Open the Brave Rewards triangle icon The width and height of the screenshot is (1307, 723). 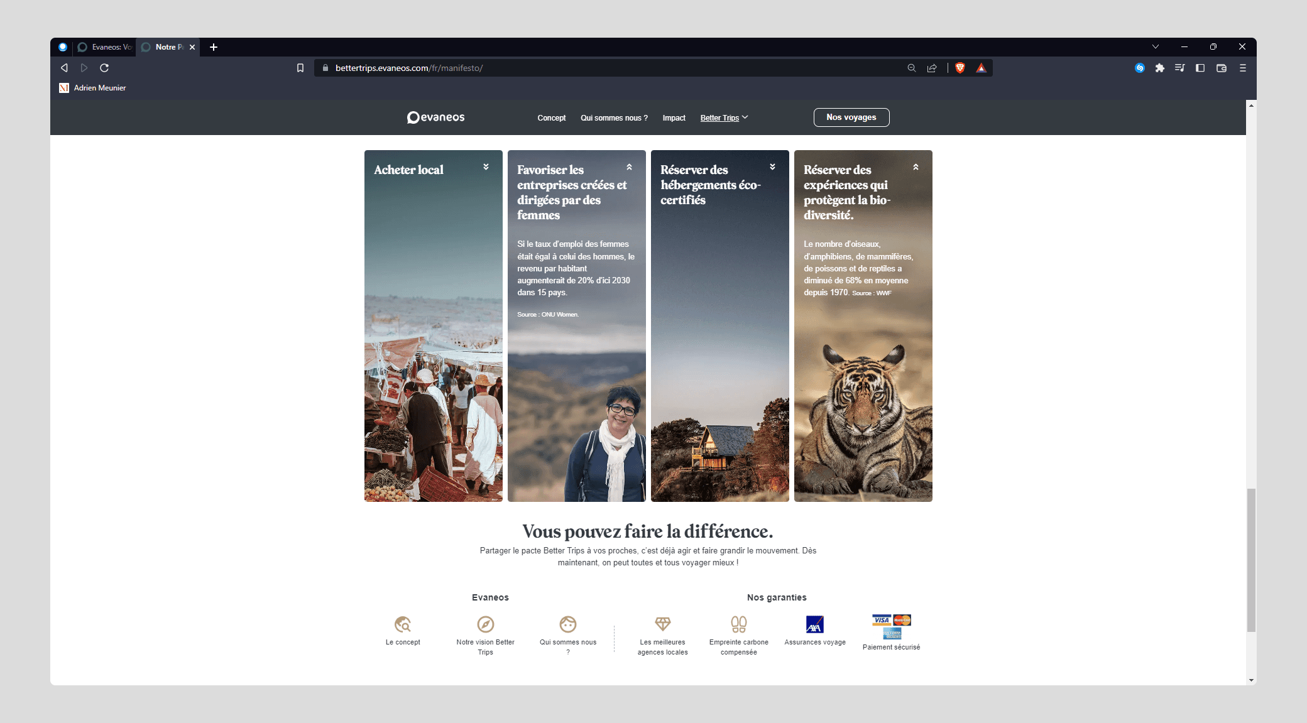981,68
